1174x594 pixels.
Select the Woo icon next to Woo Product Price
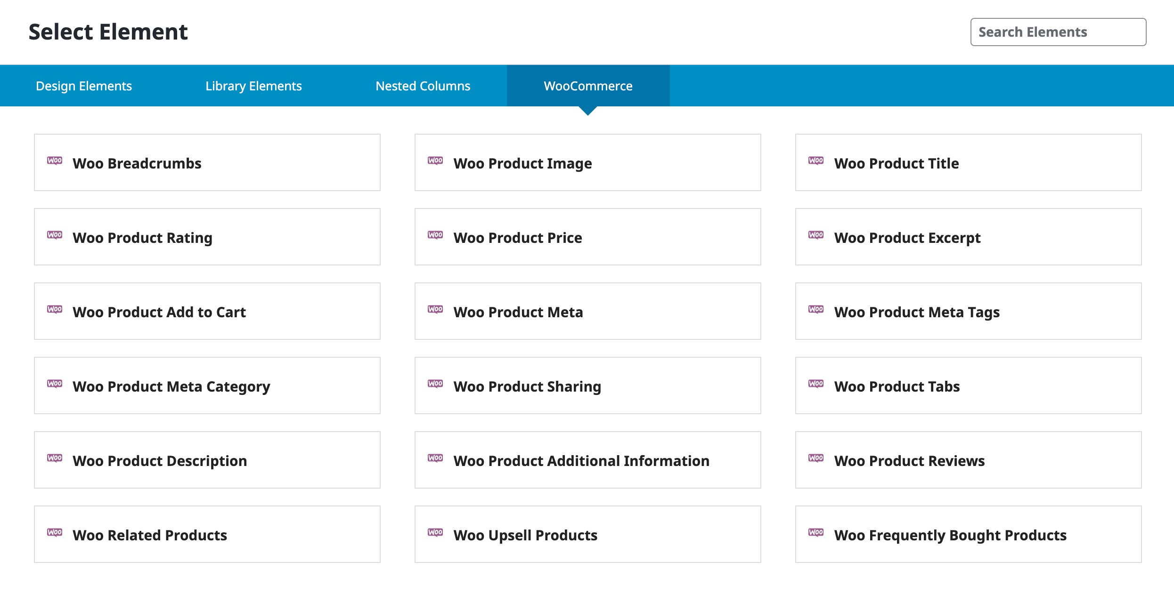pos(435,235)
